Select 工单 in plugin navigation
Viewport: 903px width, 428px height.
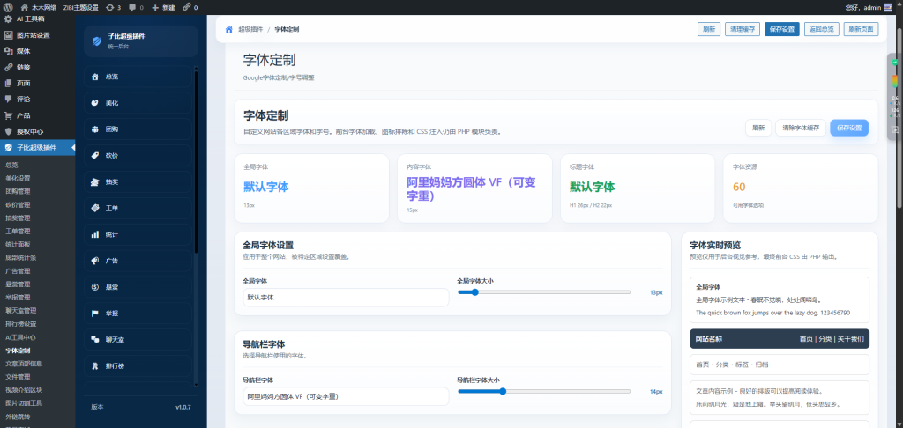pyautogui.click(x=138, y=208)
